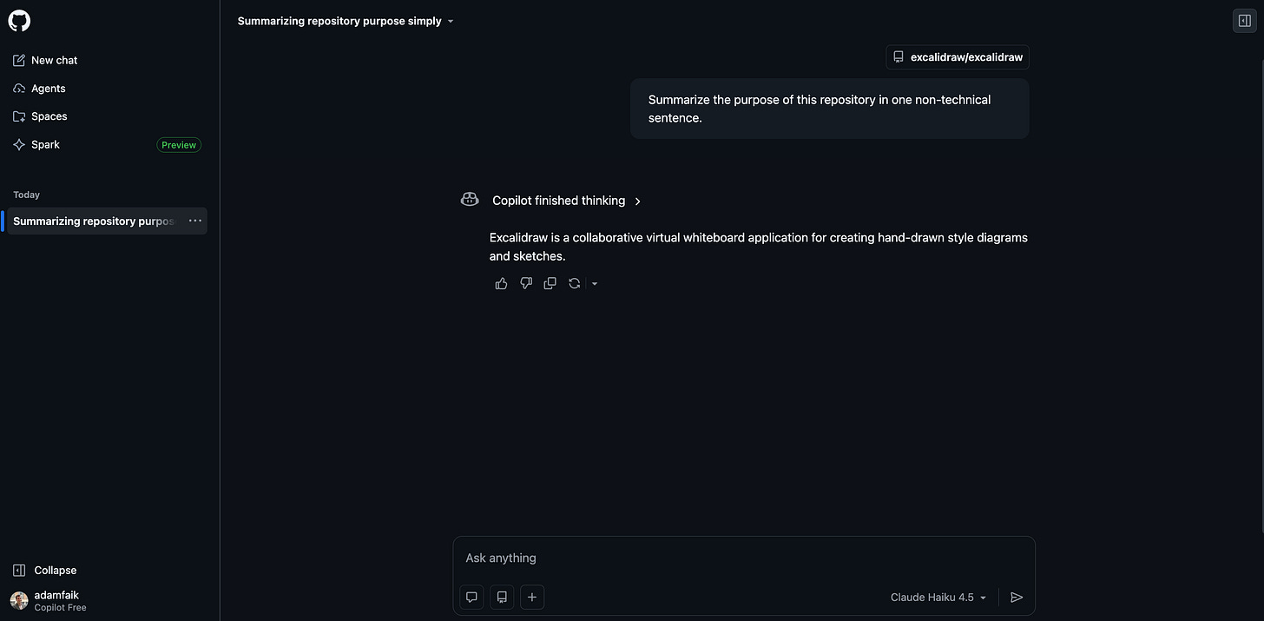1264x621 pixels.
Task: Start a New chat
Action: pyautogui.click(x=54, y=60)
